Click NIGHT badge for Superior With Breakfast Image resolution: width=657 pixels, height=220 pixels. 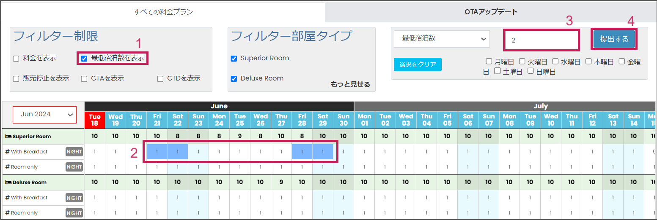pos(74,152)
